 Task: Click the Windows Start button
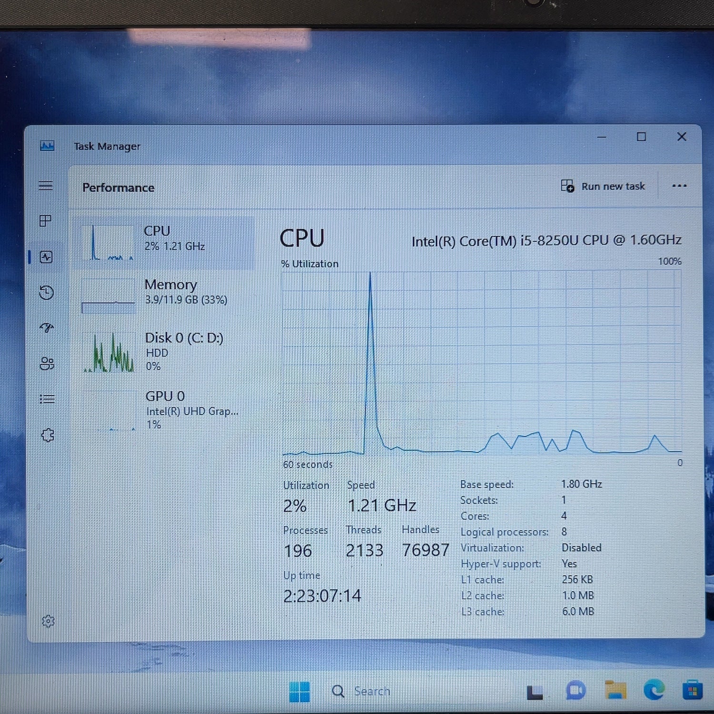pyautogui.click(x=299, y=691)
